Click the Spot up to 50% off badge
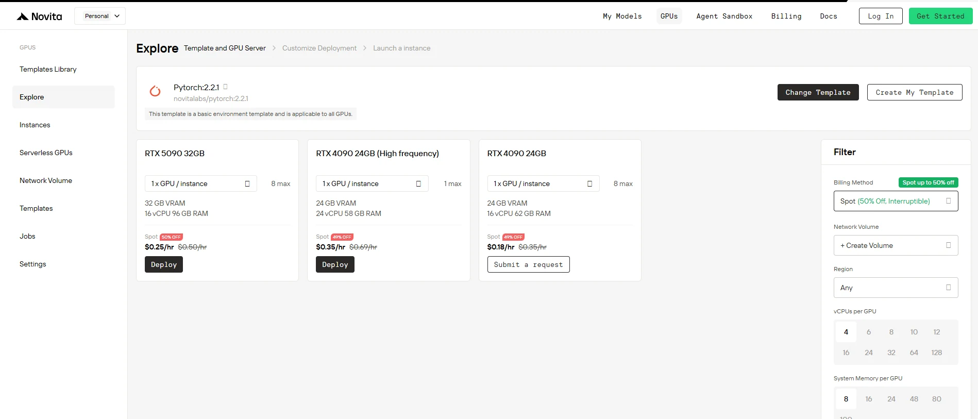Image resolution: width=978 pixels, height=419 pixels. 928,182
